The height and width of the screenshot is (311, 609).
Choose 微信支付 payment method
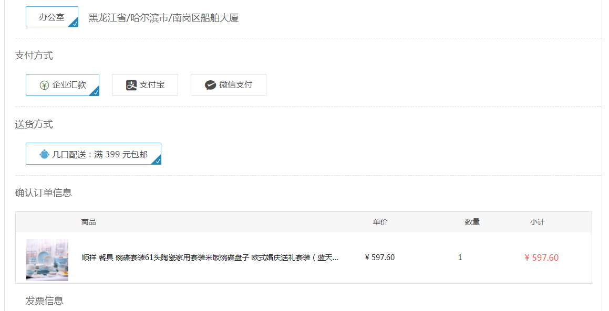(x=229, y=85)
